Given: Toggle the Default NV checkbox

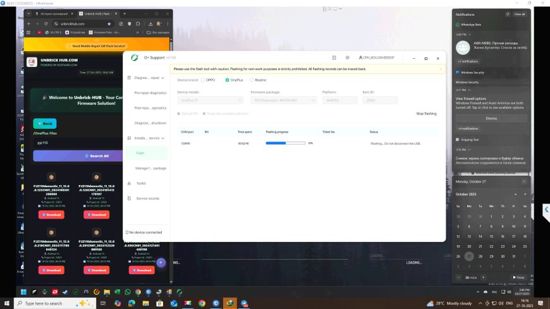Looking at the screenshot, I should pyautogui.click(x=179, y=114).
